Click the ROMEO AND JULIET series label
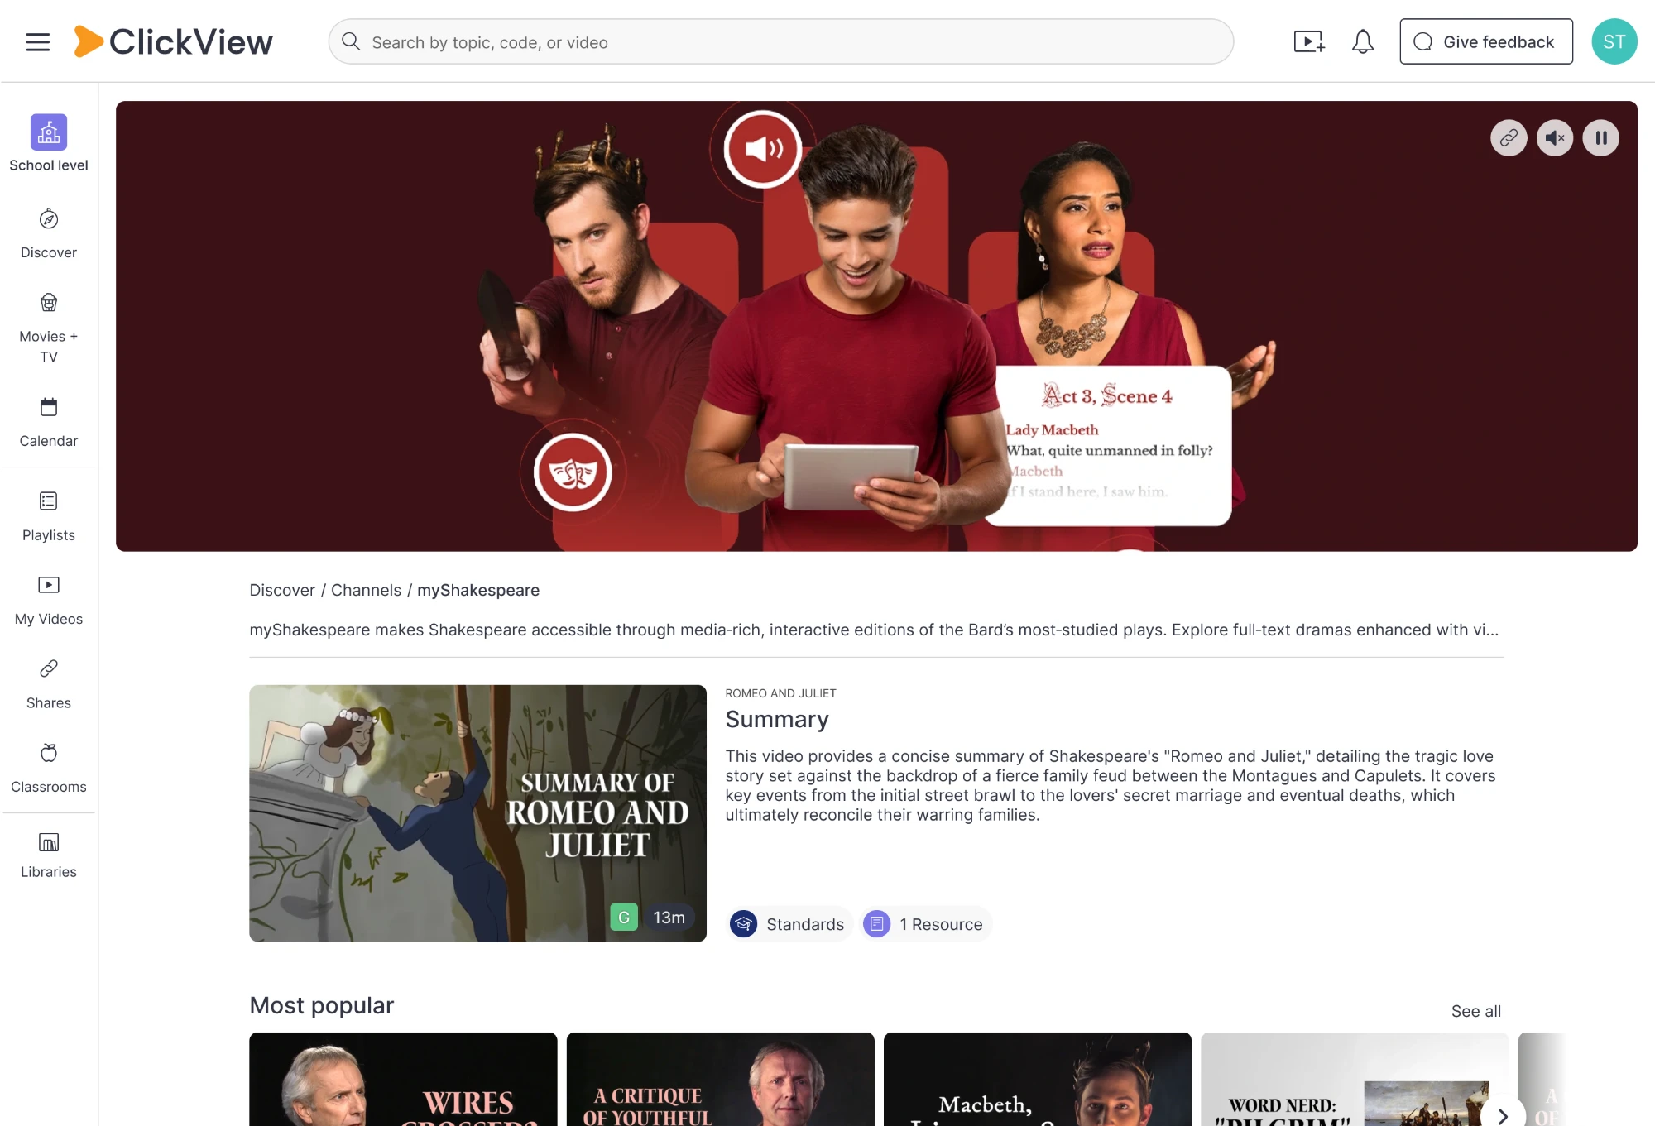The height and width of the screenshot is (1126, 1655). tap(780, 693)
